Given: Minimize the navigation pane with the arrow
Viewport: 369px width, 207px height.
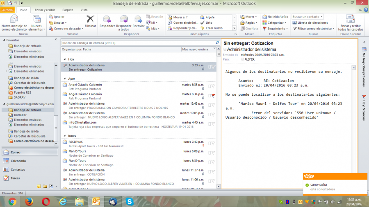Looking at the screenshot, I should [x=56, y=39].
